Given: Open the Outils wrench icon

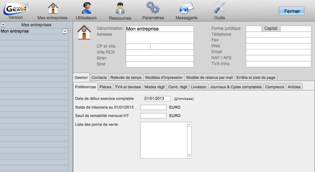Looking at the screenshot, I should 219,8.
